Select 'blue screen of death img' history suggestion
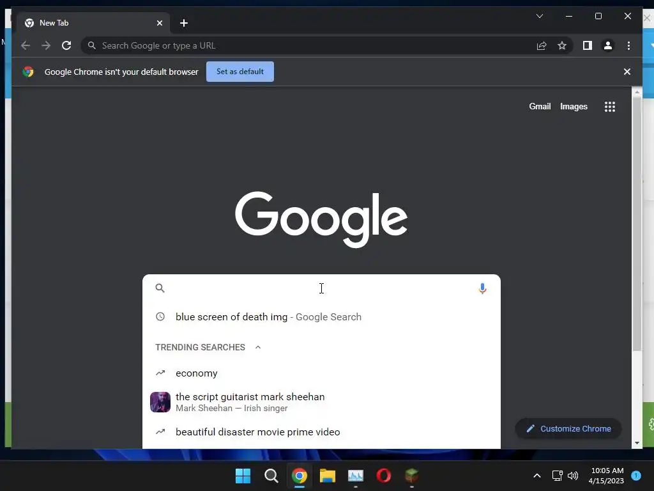This screenshot has width=654, height=491. tap(321, 317)
